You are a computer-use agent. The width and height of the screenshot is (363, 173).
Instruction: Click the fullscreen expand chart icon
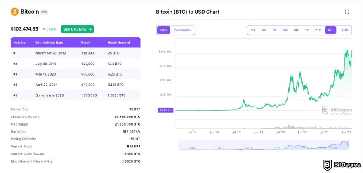[x=347, y=12]
